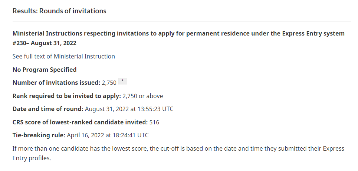Click the Results: Rounds of invitations heading
358x171 pixels.
coord(59,11)
